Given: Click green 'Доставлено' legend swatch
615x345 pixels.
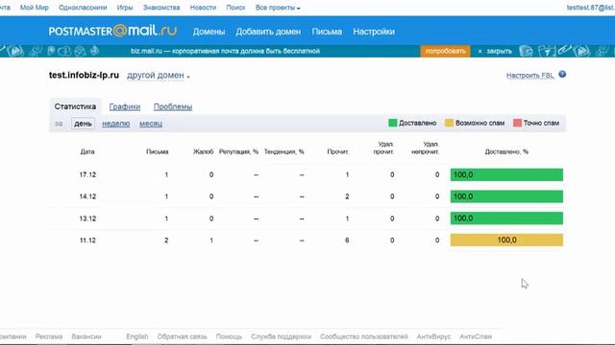Looking at the screenshot, I should [x=393, y=123].
